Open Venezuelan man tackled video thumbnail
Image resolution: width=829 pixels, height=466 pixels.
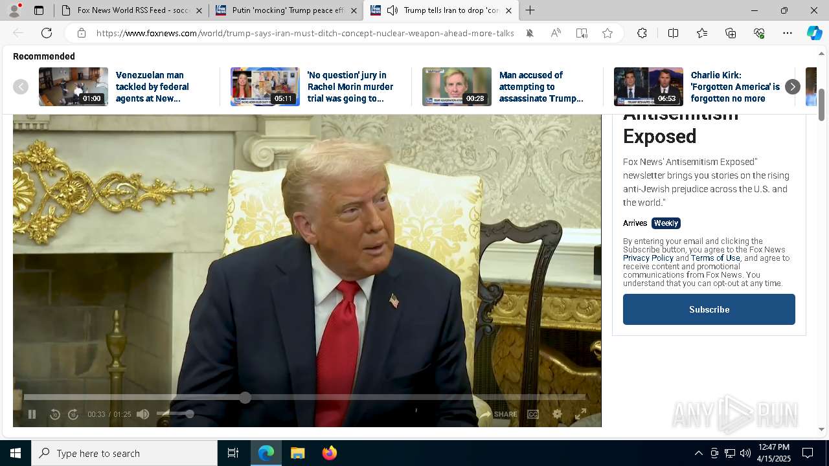pyautogui.click(x=73, y=87)
